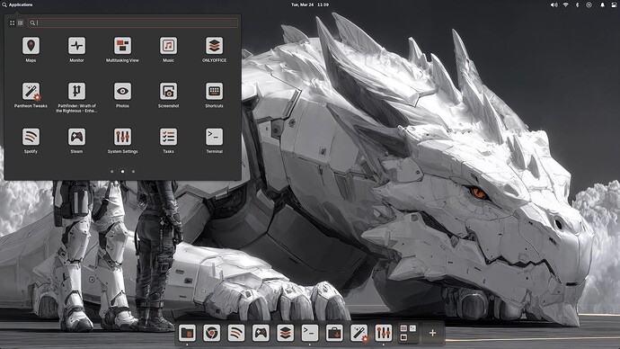Switch the app launcher to grid view

coord(12,23)
